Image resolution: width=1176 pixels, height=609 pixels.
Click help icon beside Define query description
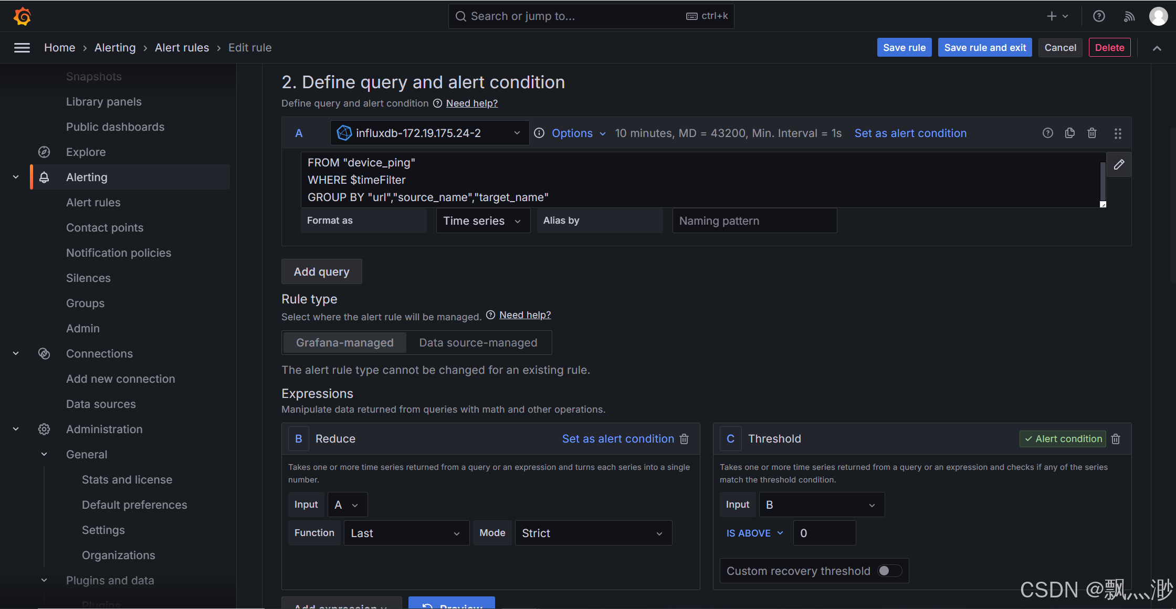tap(437, 103)
